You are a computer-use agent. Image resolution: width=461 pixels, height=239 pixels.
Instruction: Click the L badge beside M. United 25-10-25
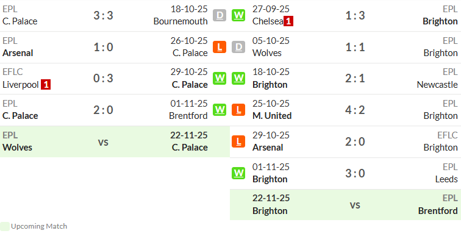pos(238,110)
